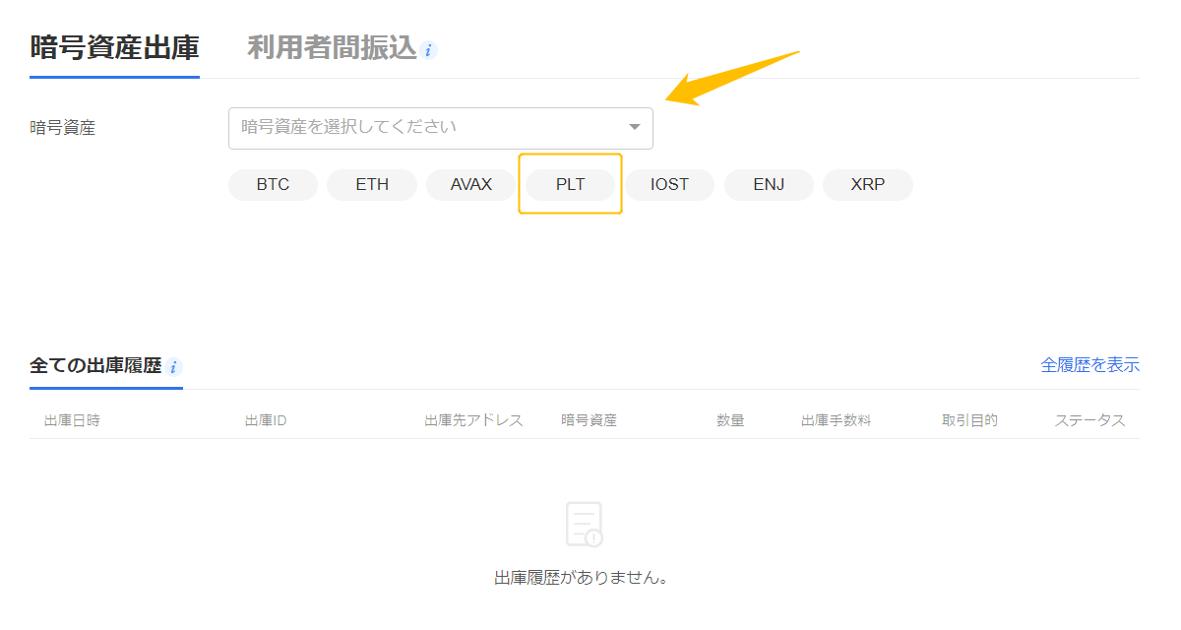Choose the XRP asset chip
This screenshot has height=630, width=1181.
coord(868,184)
